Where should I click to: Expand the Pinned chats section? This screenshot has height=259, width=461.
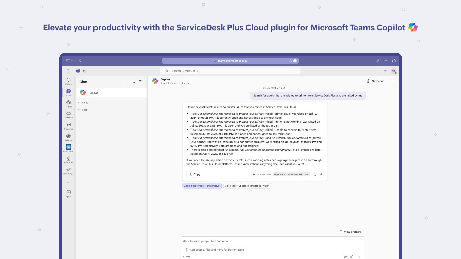tap(83, 103)
